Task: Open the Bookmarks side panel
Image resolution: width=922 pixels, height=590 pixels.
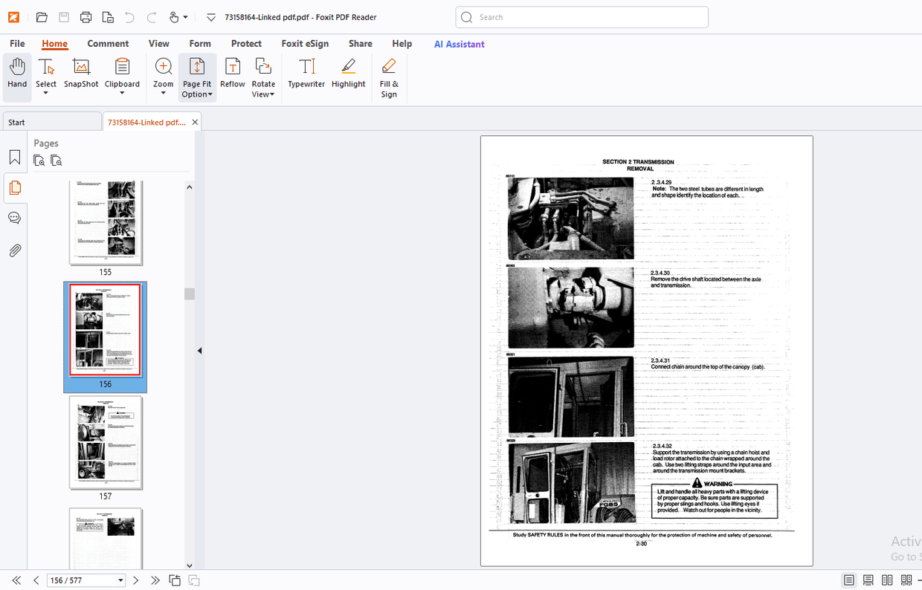Action: [15, 158]
